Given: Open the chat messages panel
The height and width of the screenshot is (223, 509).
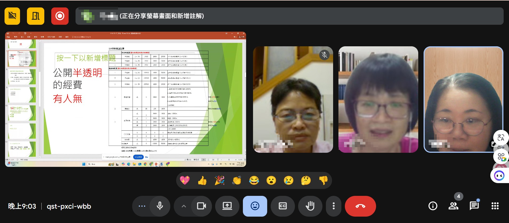Looking at the screenshot, I should 474,206.
